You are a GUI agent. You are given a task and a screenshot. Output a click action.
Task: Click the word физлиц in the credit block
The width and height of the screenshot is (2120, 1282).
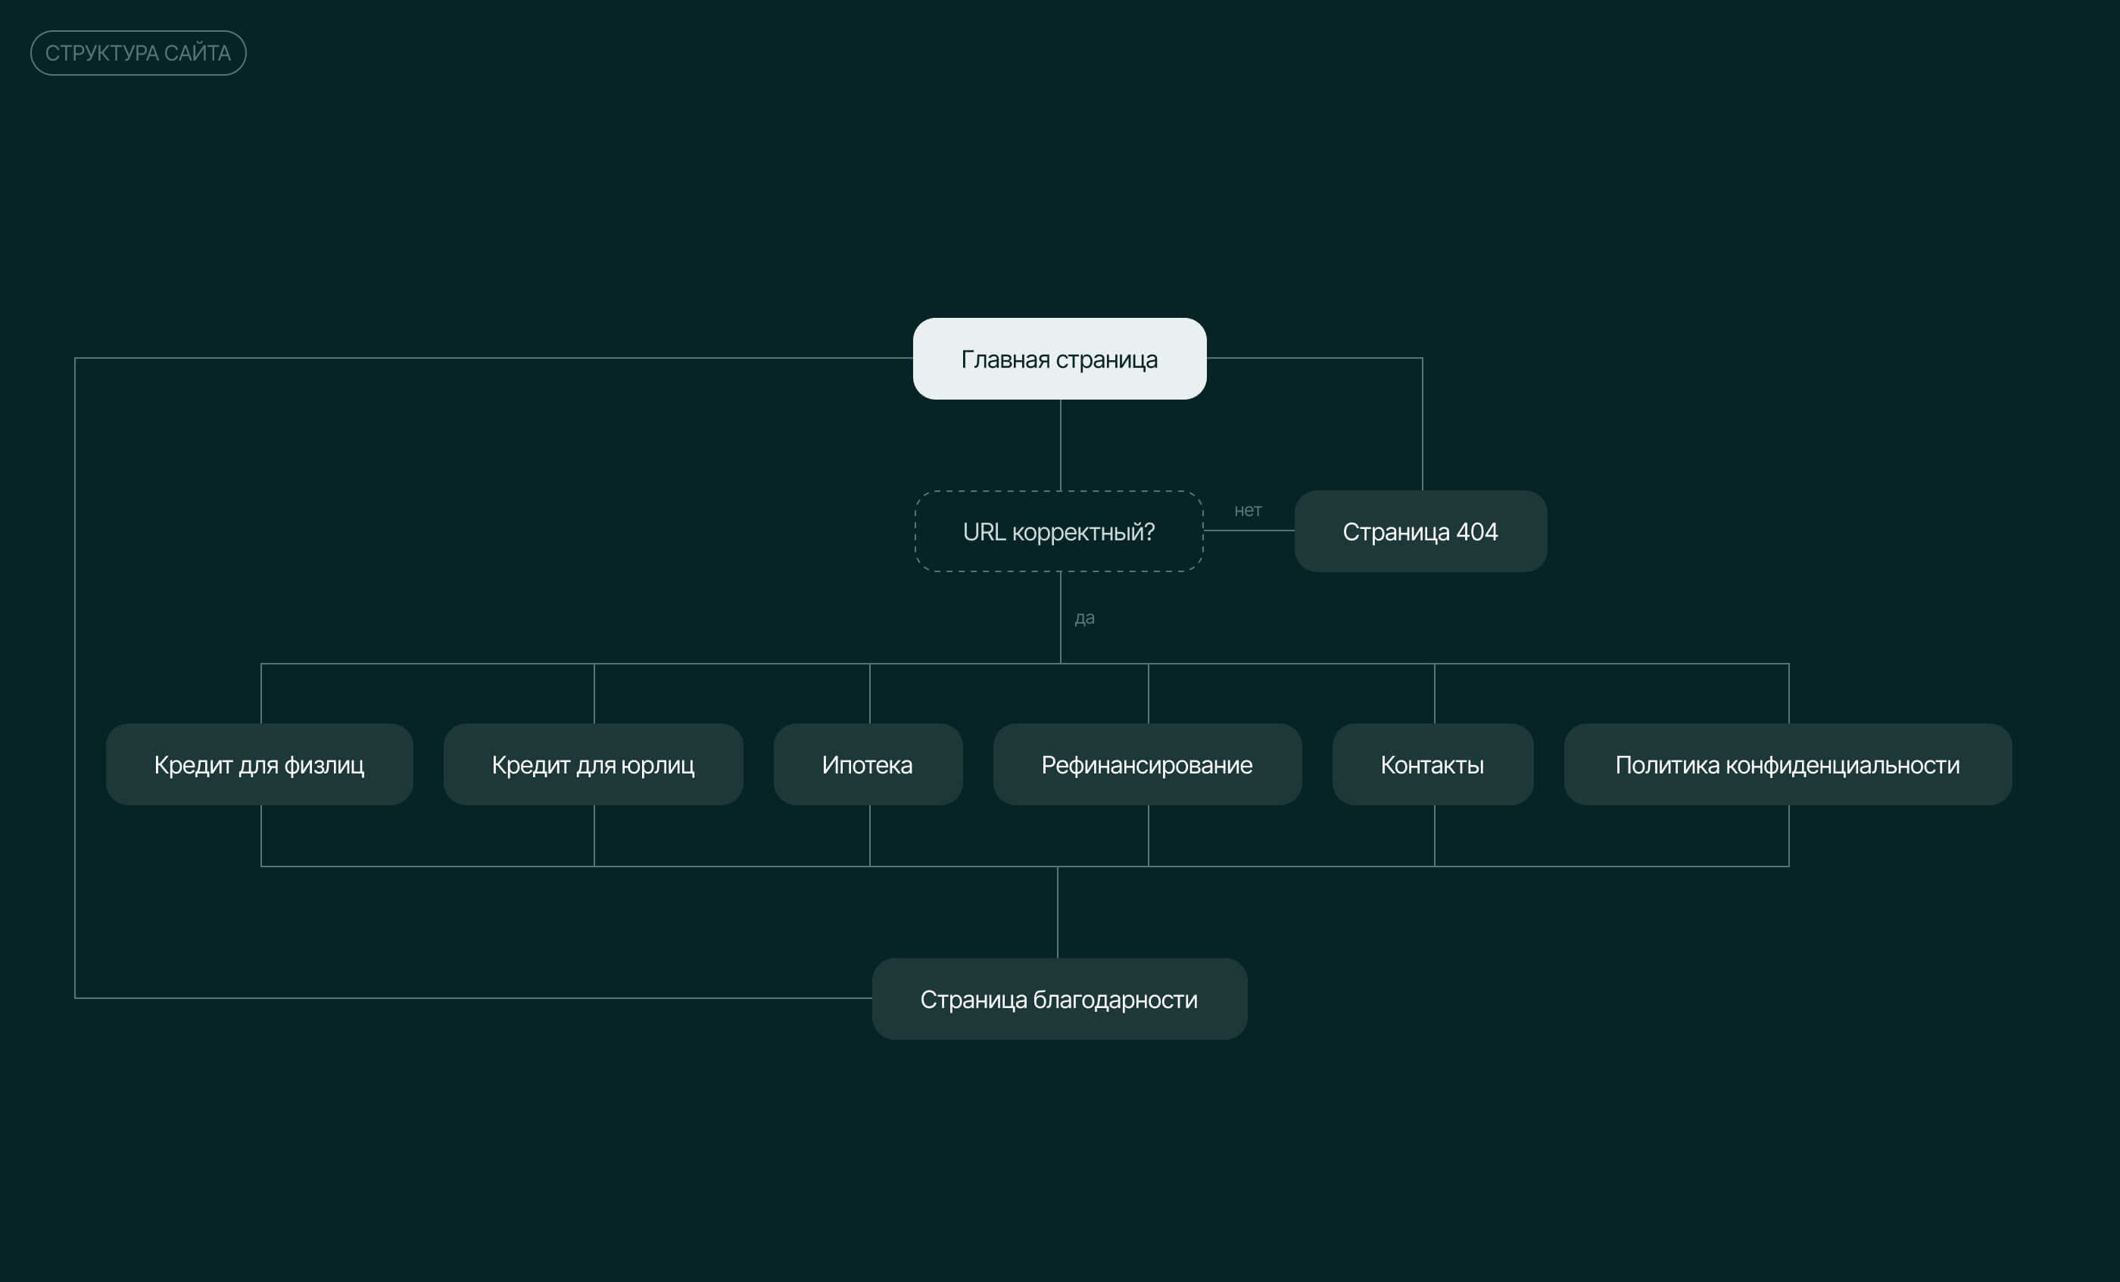point(324,765)
